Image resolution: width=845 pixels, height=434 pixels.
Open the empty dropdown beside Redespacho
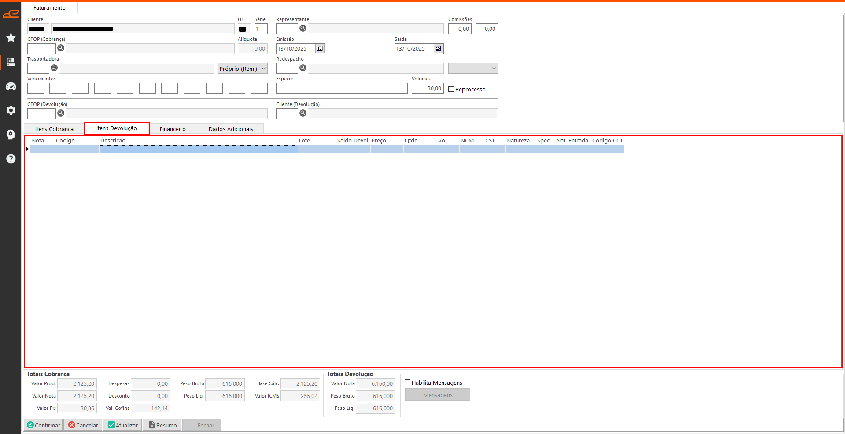(472, 69)
